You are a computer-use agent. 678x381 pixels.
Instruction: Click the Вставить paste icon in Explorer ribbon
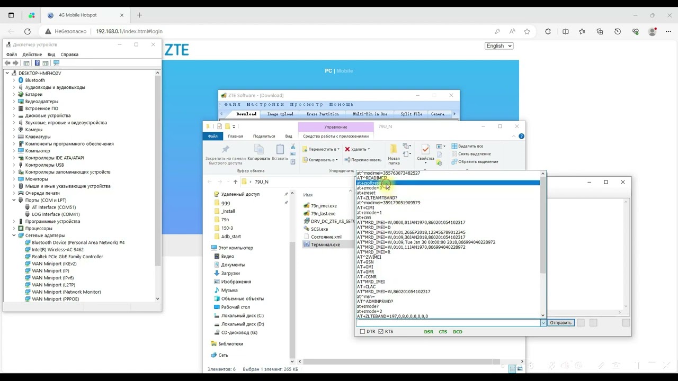280,149
